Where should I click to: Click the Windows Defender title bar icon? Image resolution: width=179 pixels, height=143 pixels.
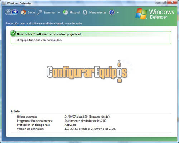click(x=4, y=3)
